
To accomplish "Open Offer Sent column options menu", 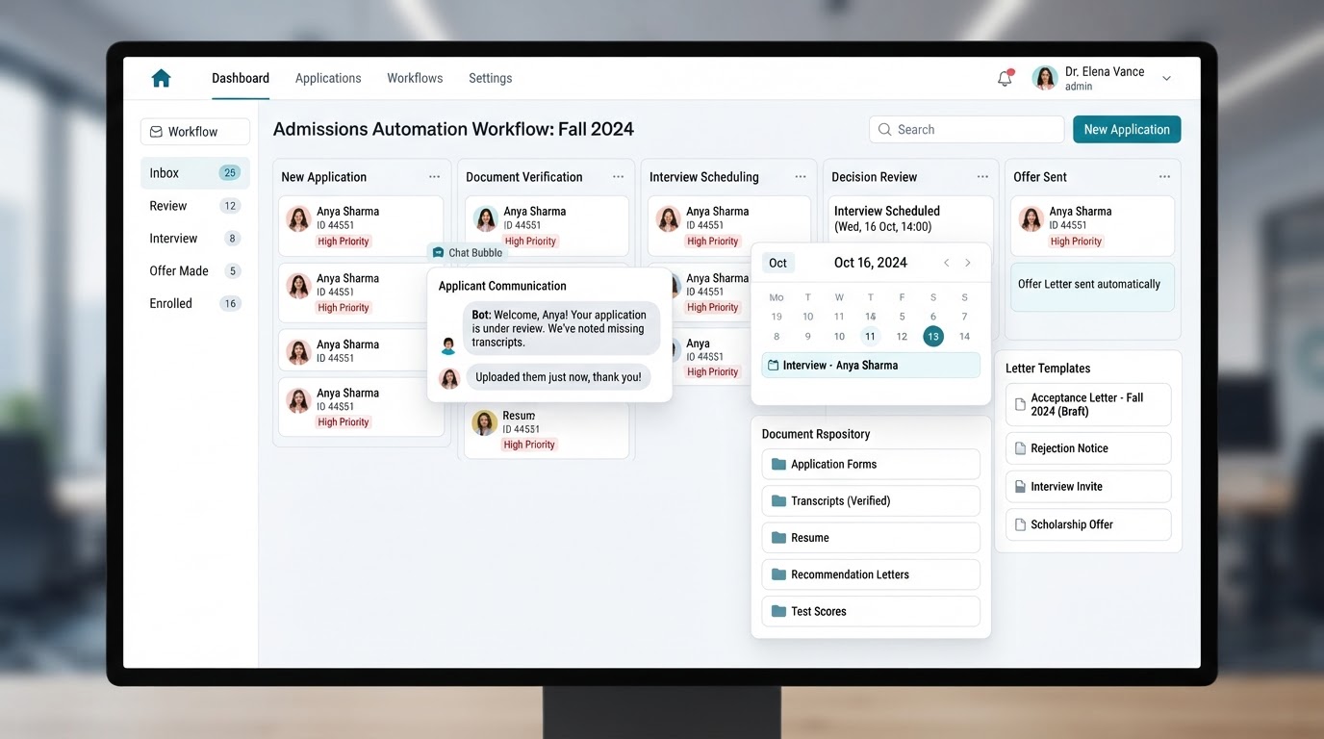I will [1165, 177].
